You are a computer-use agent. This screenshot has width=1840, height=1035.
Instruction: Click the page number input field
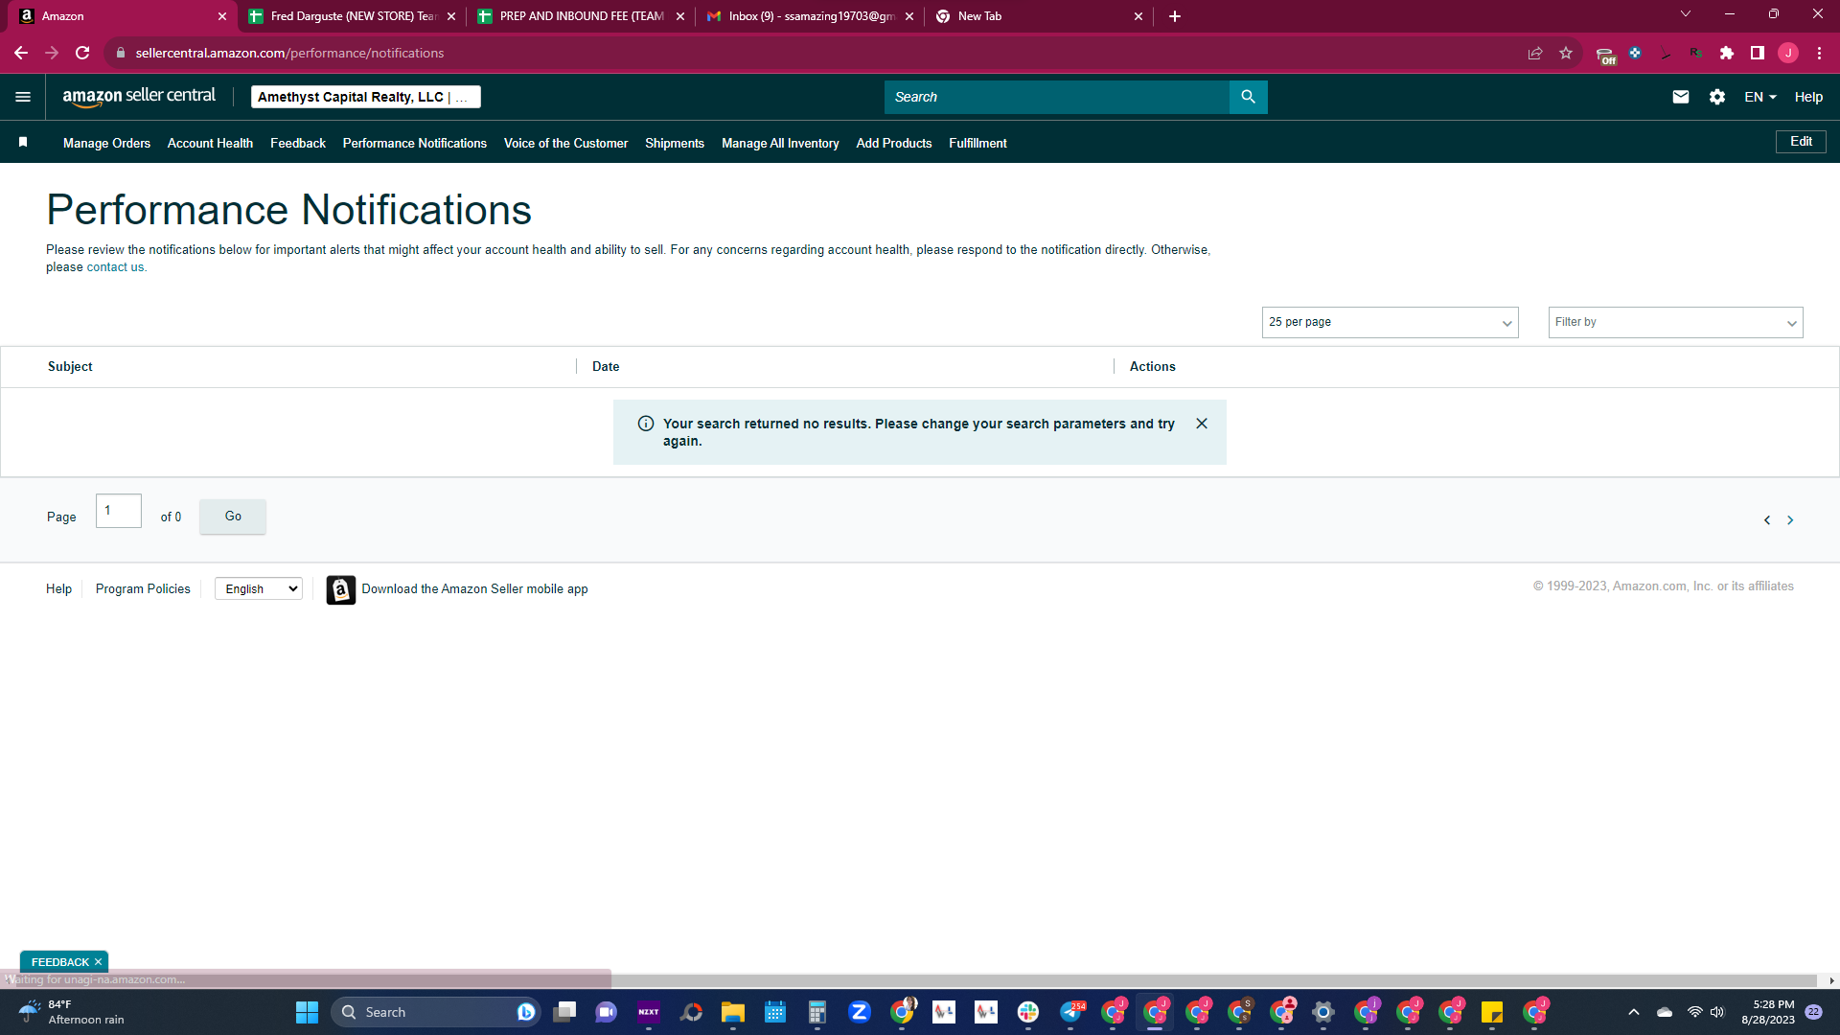point(119,511)
